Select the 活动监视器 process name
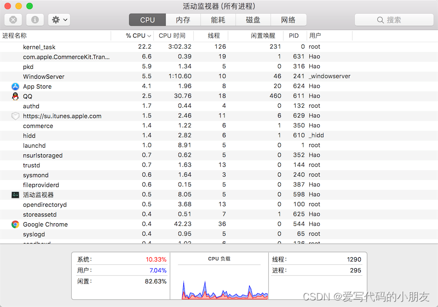Screen dimensions: 438x307 point(38,194)
